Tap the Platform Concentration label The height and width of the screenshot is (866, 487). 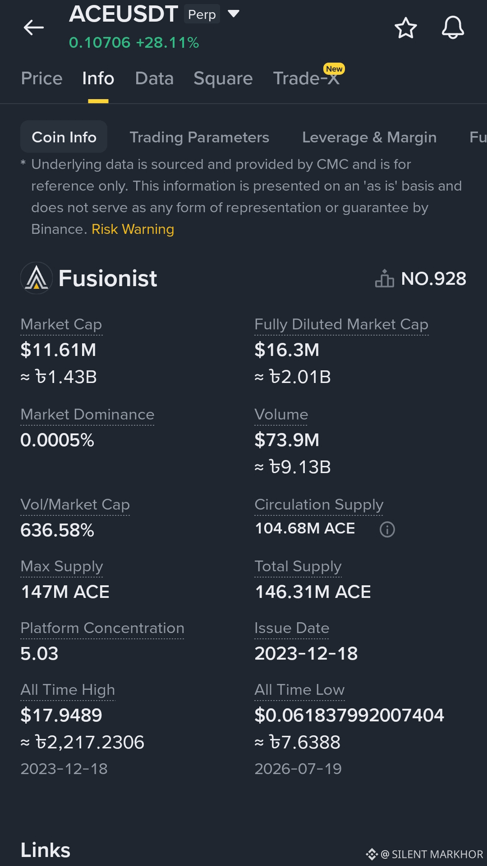click(x=102, y=628)
